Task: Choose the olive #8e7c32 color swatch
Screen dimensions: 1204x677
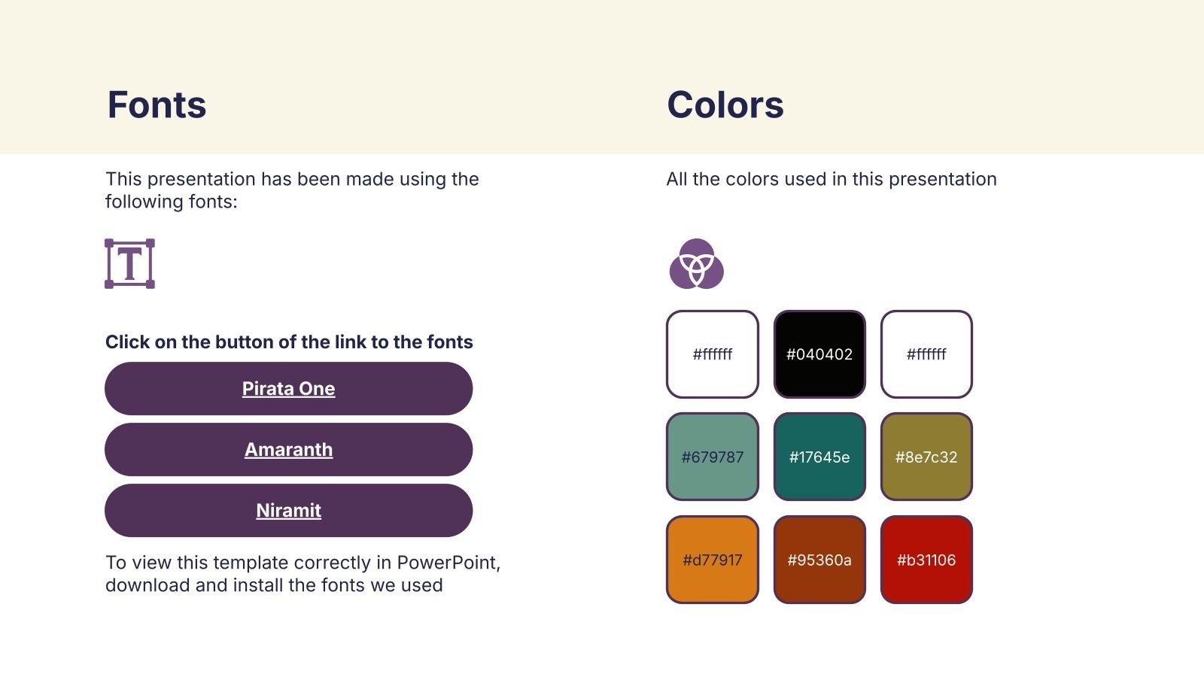Action: point(926,457)
